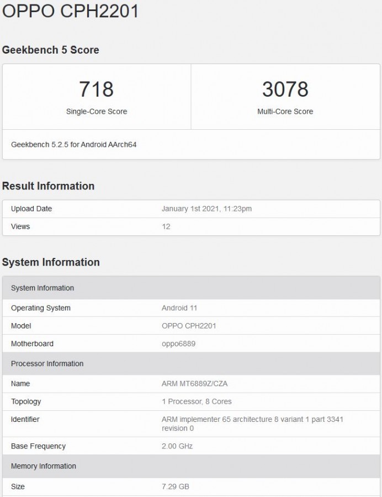This screenshot has width=382, height=497.
Task: Click the Multi-Core Score label
Action: pyautogui.click(x=285, y=112)
